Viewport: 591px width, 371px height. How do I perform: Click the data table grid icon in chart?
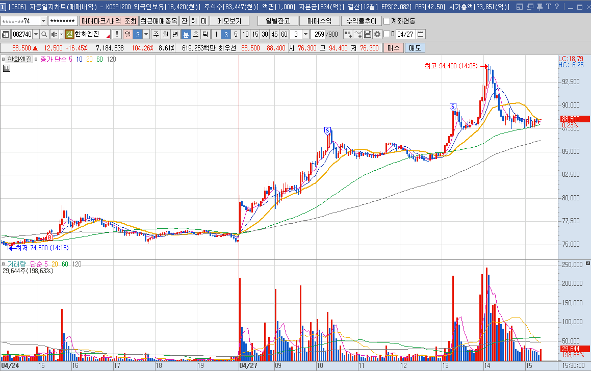coord(6,68)
